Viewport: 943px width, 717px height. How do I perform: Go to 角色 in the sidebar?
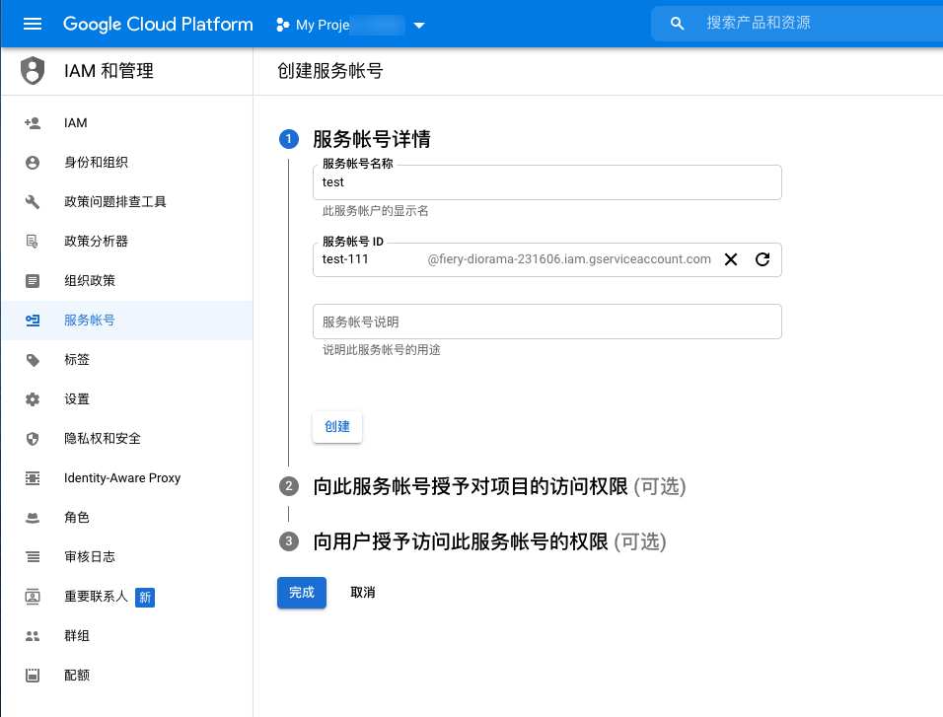(x=77, y=518)
